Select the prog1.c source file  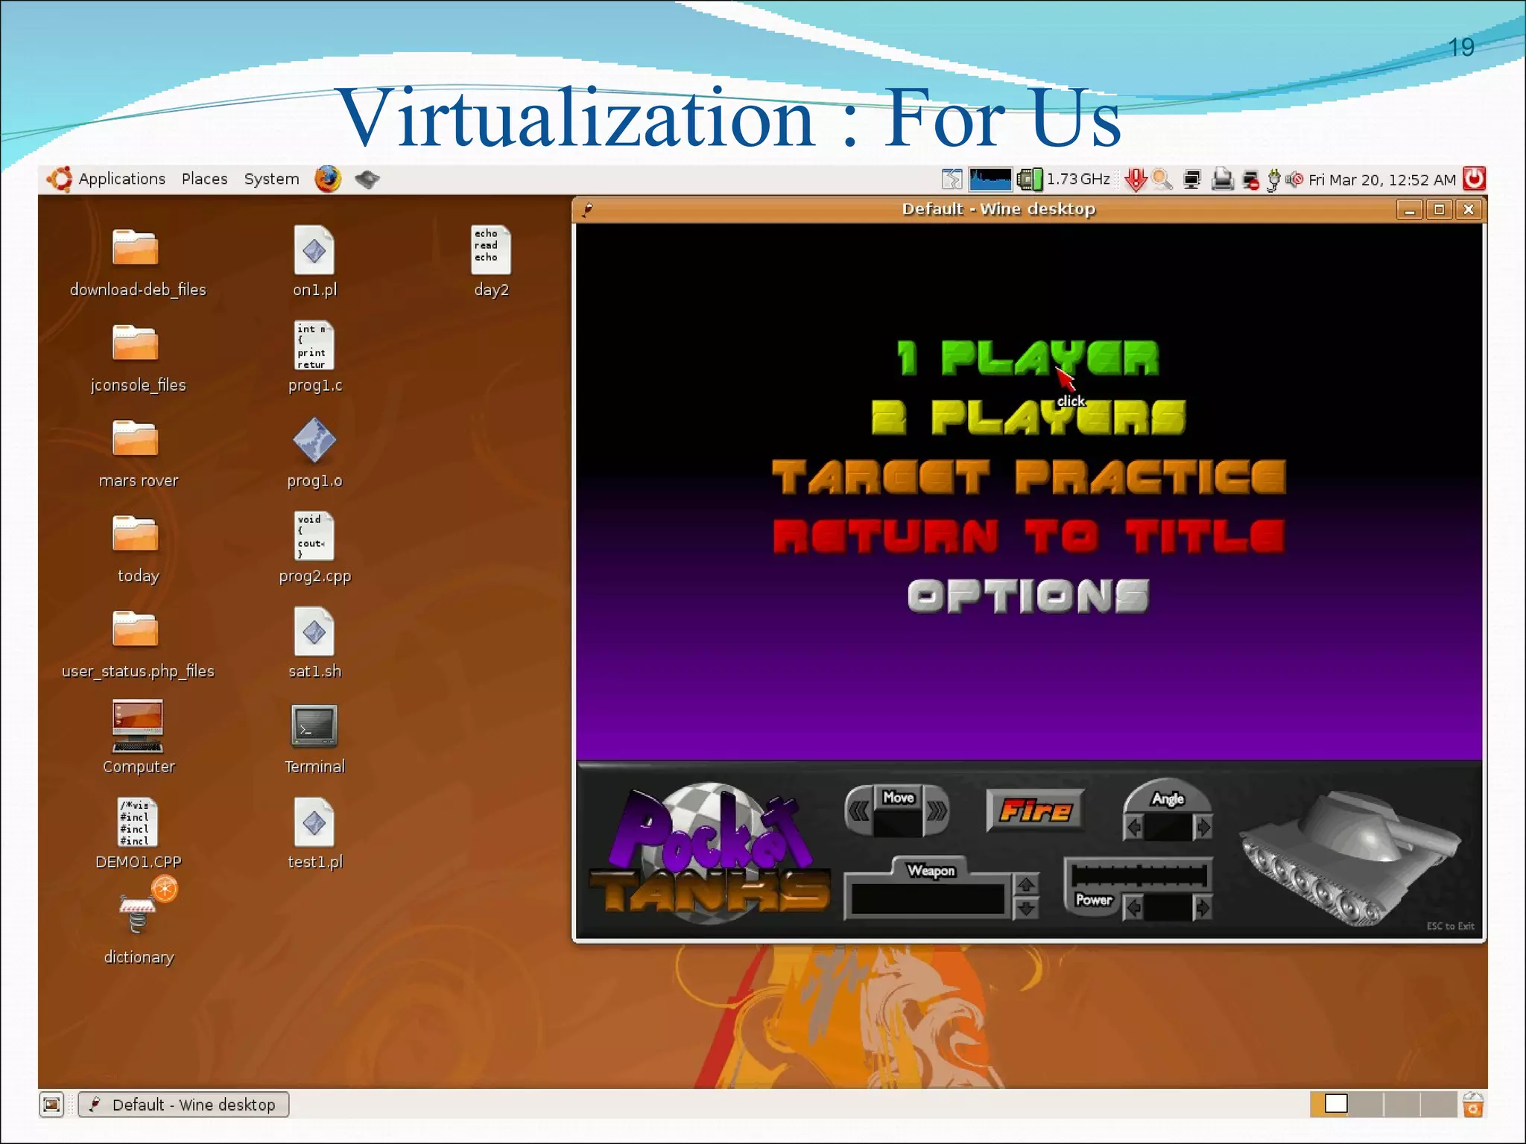(x=314, y=345)
